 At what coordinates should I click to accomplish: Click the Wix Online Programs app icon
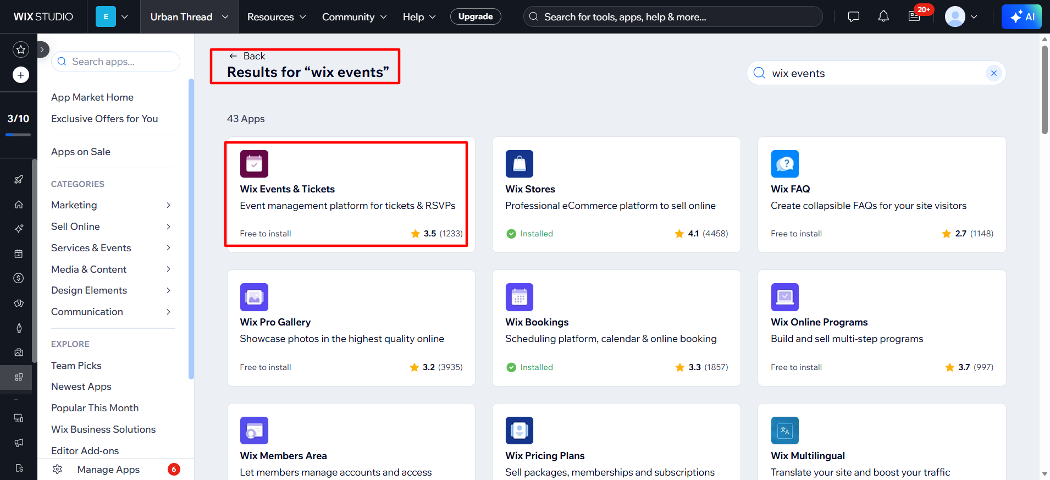(785, 297)
